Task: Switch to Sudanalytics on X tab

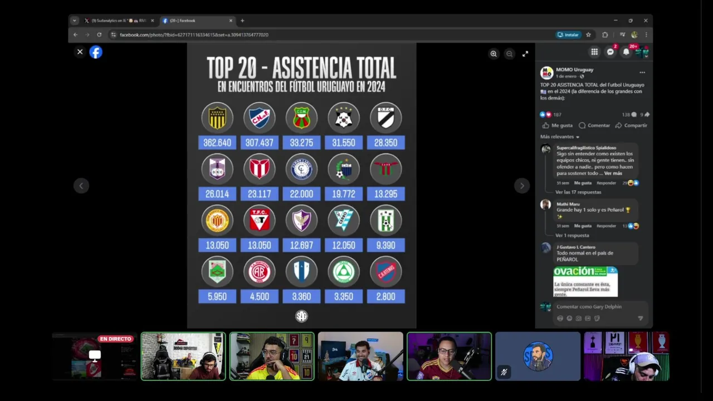Action: click(x=118, y=21)
